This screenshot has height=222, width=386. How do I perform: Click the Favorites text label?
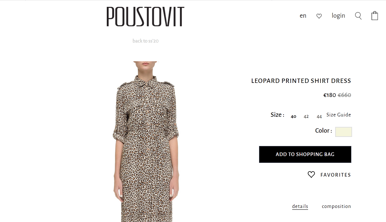[x=335, y=175]
